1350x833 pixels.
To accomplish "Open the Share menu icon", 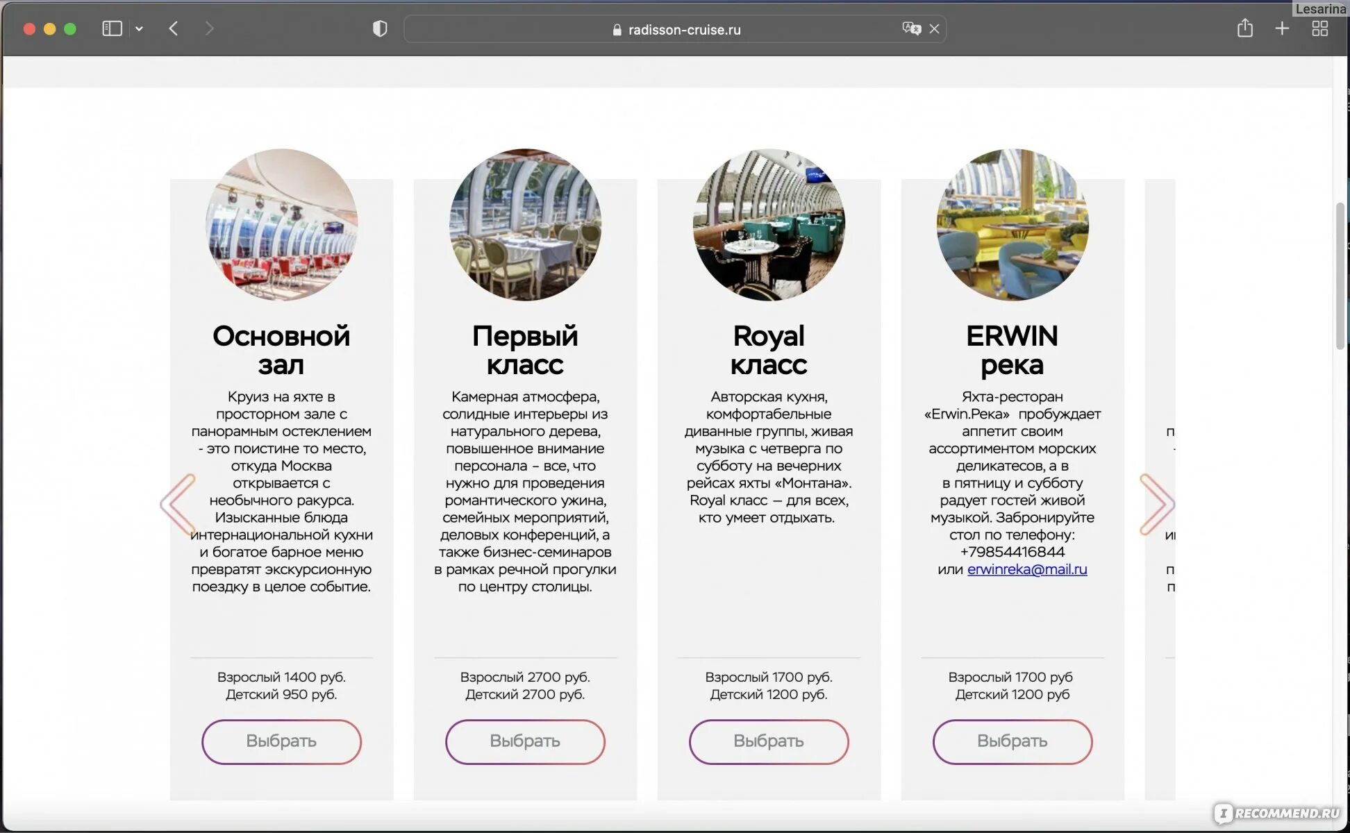I will 1244,28.
